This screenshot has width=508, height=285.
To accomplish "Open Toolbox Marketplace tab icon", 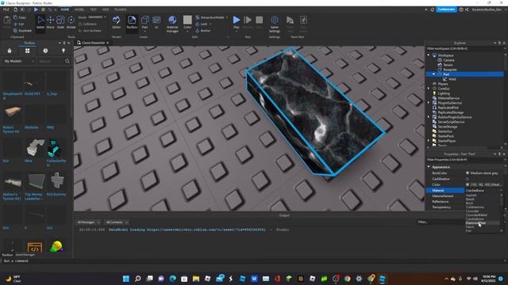I will (x=10, y=51).
